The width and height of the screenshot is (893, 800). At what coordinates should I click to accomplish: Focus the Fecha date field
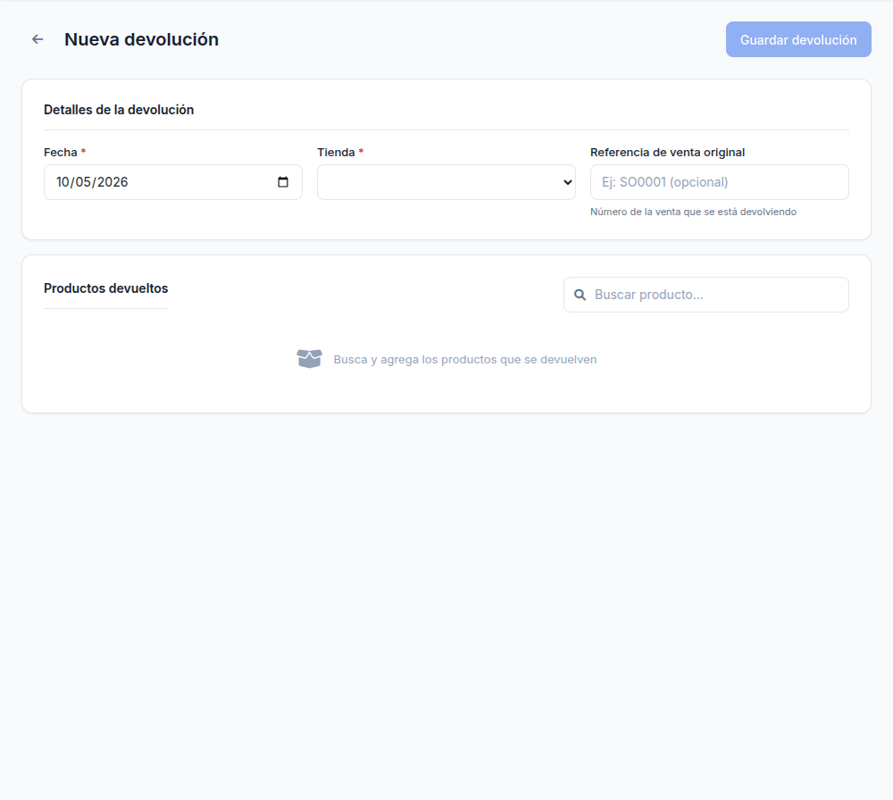(173, 182)
